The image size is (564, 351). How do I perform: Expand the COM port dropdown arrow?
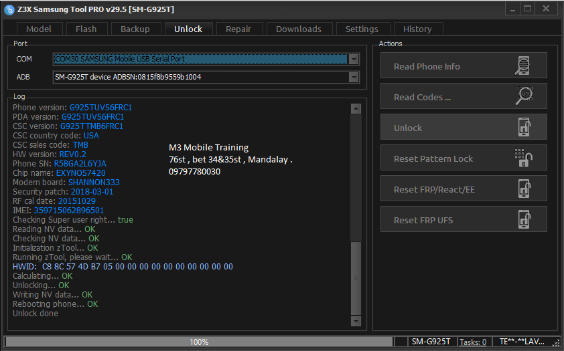click(354, 60)
